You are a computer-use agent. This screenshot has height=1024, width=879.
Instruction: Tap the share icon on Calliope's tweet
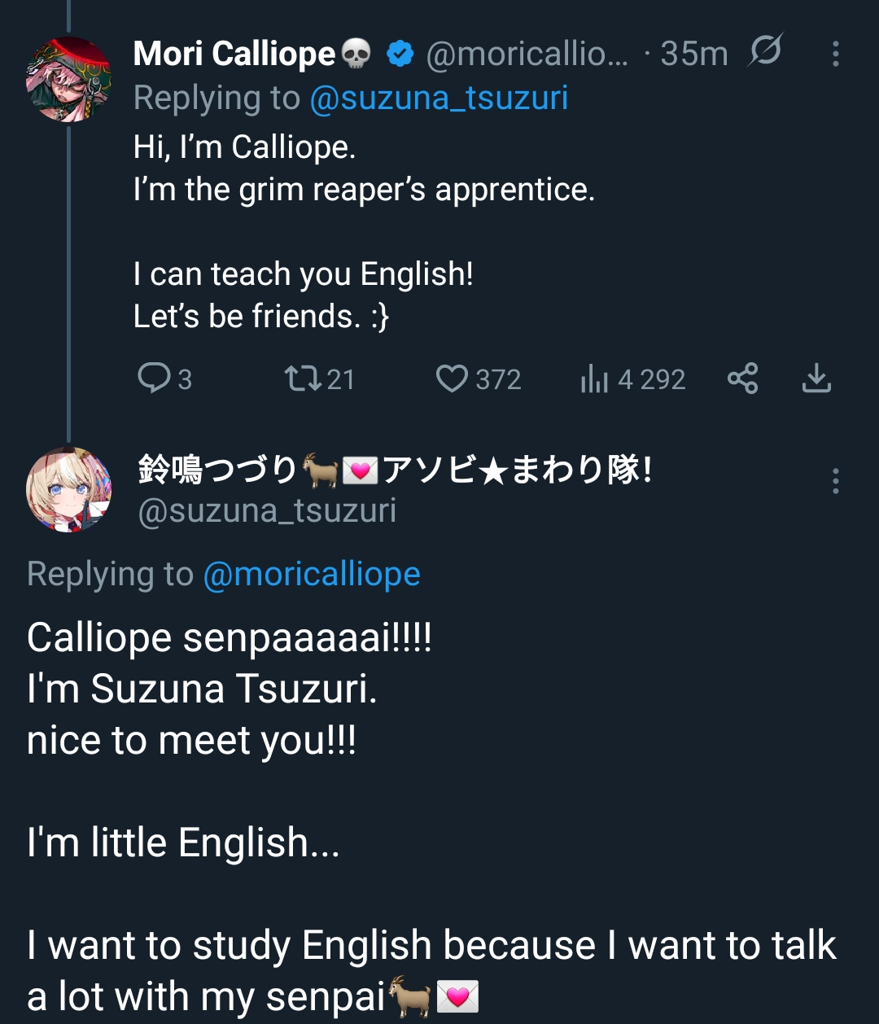point(742,379)
